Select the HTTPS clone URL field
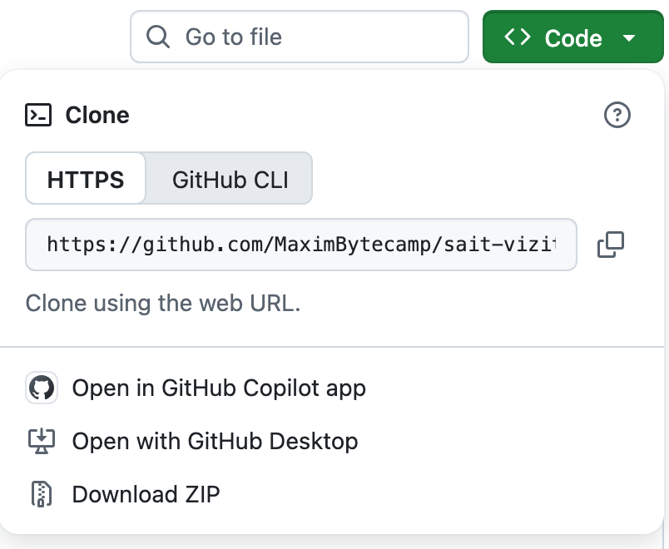This screenshot has height=549, width=669. coord(301,245)
